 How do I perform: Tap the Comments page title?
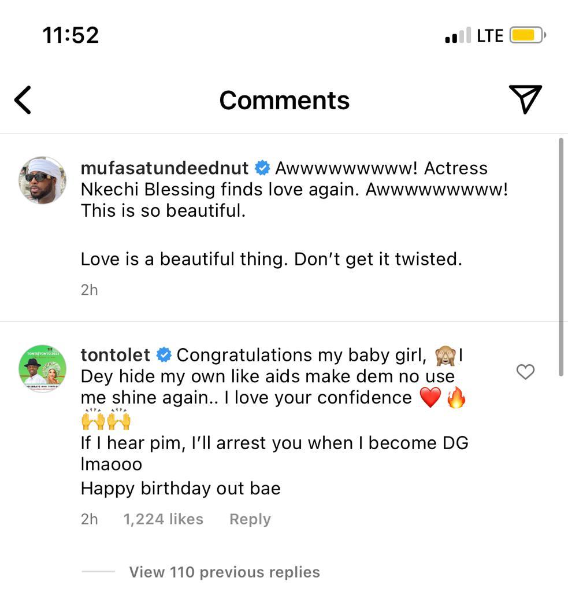[284, 100]
